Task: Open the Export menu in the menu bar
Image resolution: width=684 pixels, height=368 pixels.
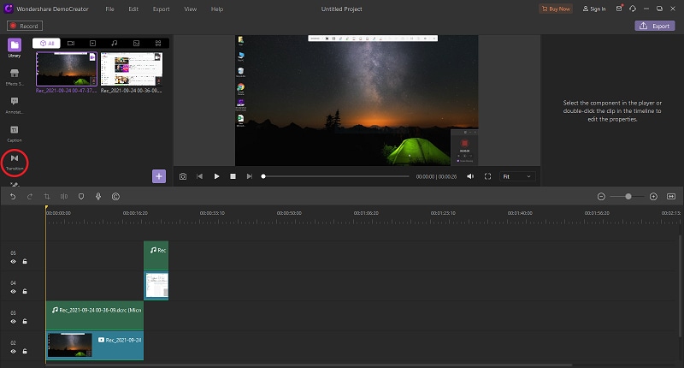Action: pos(161,9)
